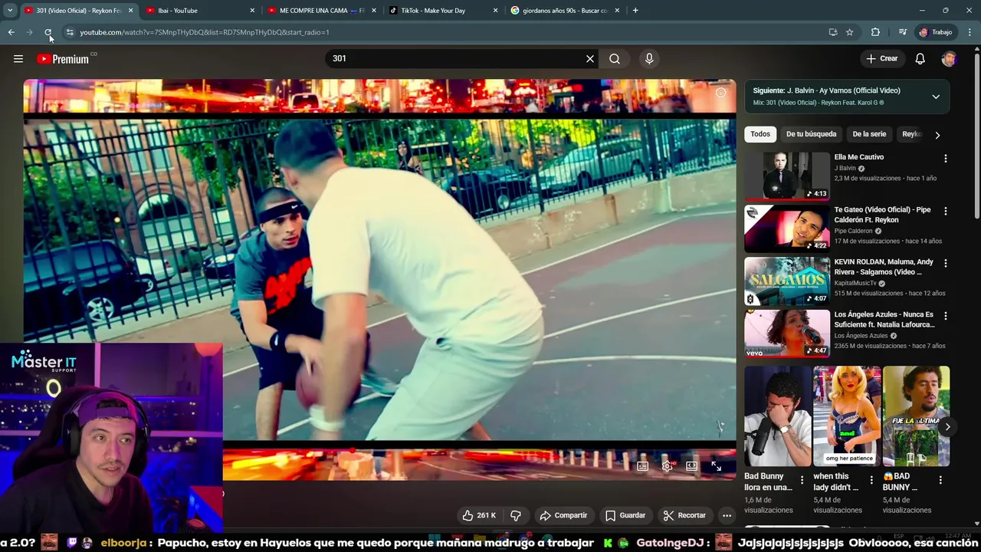Open a new browser tab with plus

[635, 11]
